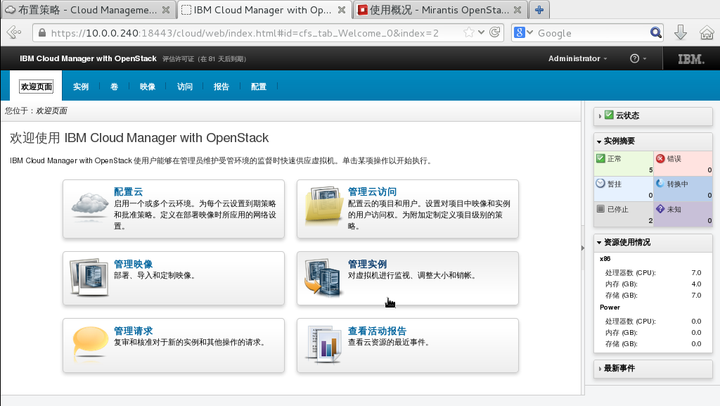Click the 未知 question diamond icon

[x=660, y=208]
